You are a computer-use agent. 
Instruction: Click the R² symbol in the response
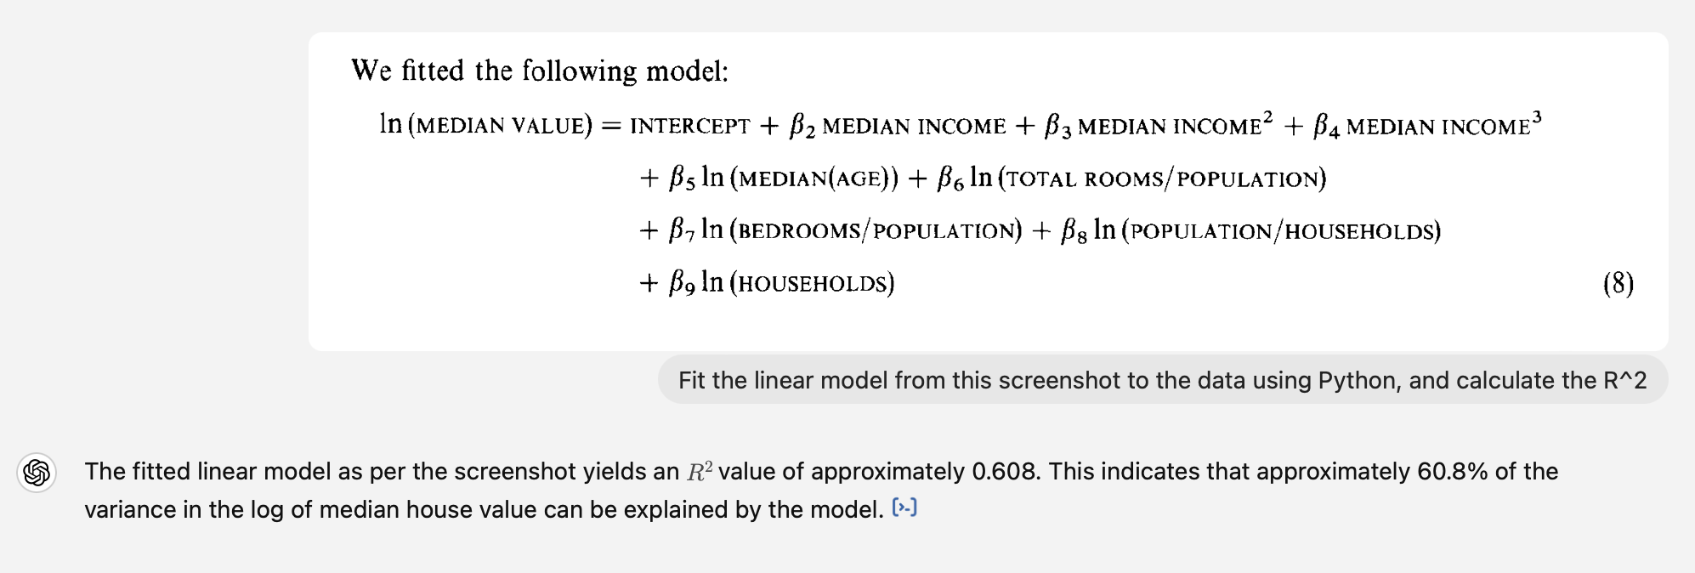pos(700,471)
